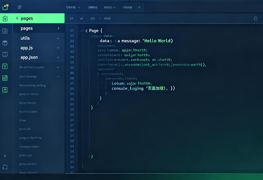Expand the app.json chevron
This screenshot has width=263, height=180.
pyautogui.click(x=58, y=57)
